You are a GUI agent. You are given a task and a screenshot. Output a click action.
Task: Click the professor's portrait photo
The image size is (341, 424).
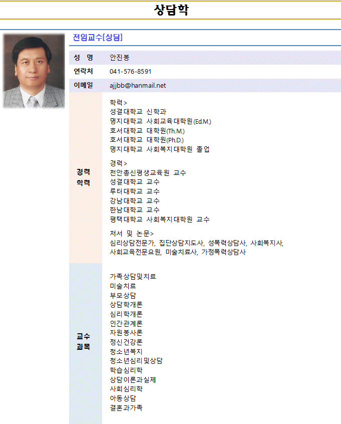(34, 71)
